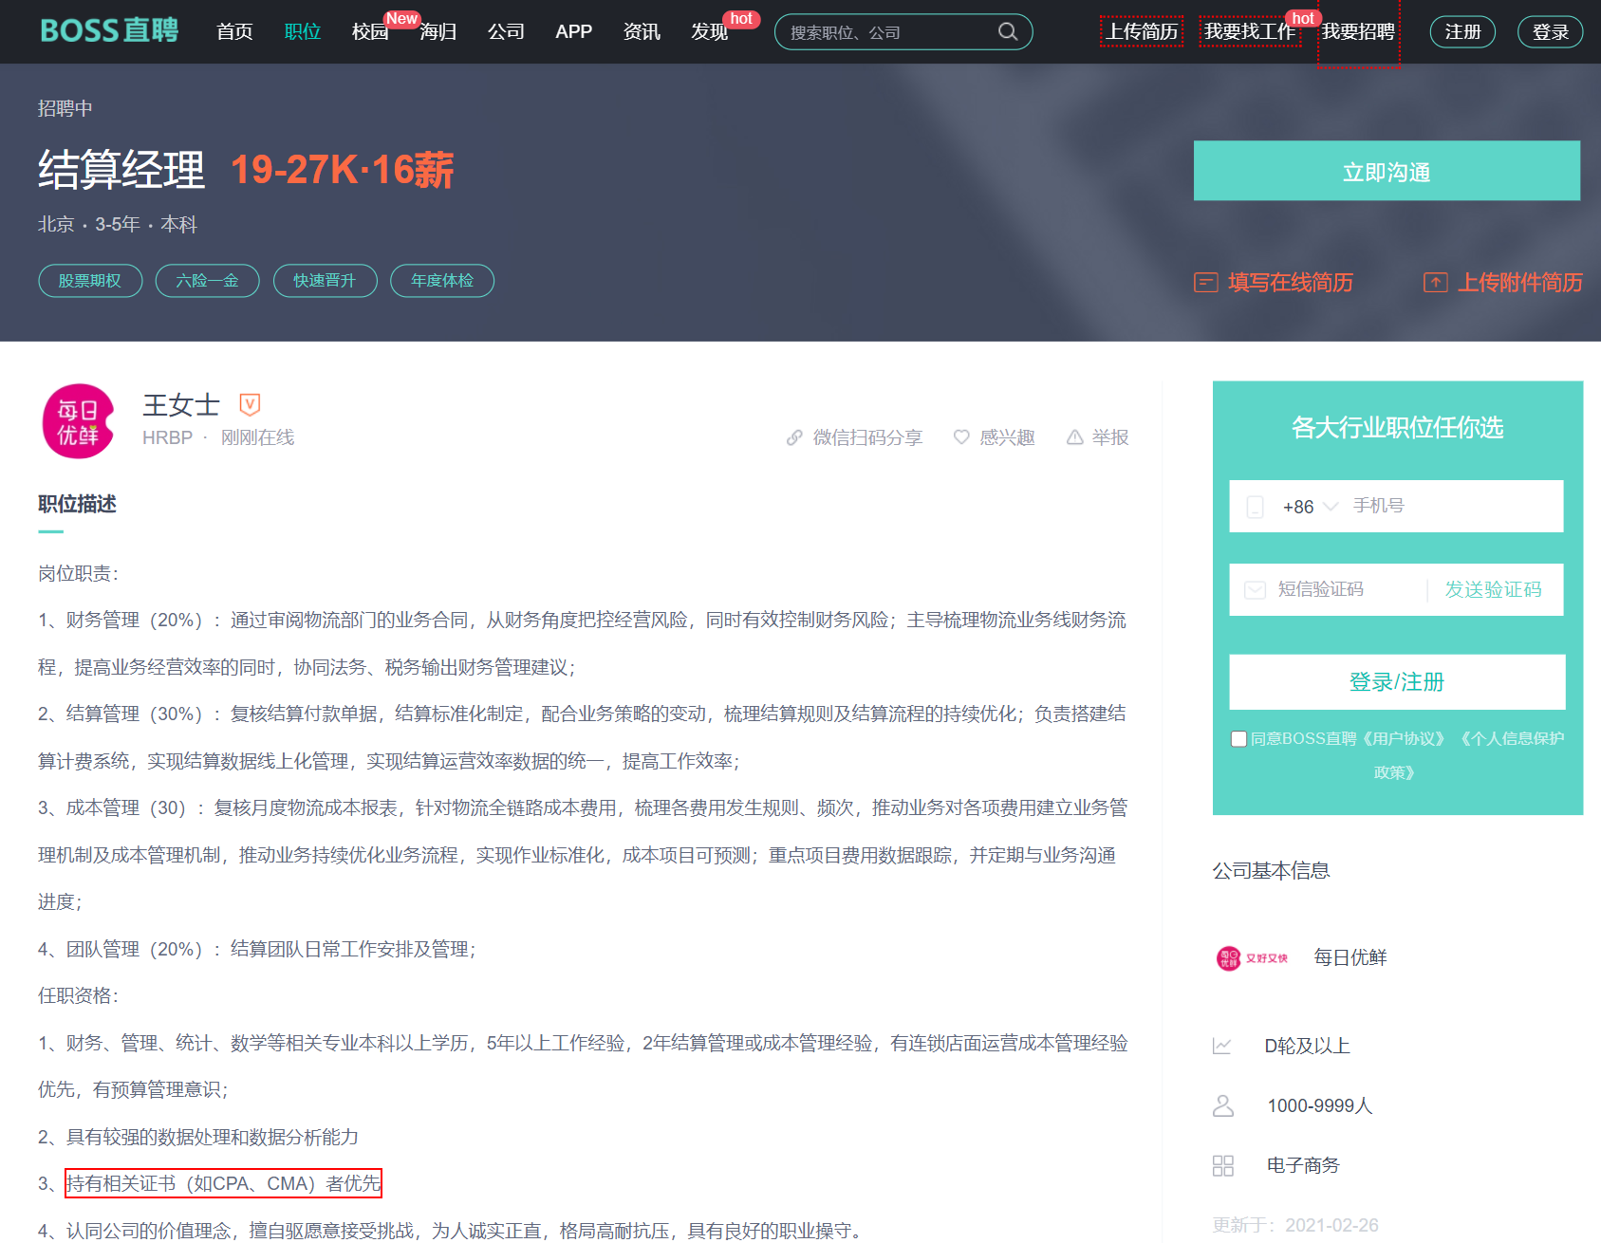This screenshot has height=1243, width=1601.
Task: Click the 填写在线简历 form icon
Action: [x=1205, y=283]
